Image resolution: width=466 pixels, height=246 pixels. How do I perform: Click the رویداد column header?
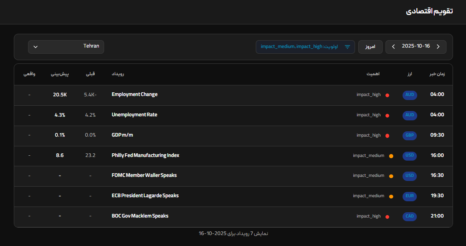118,74
